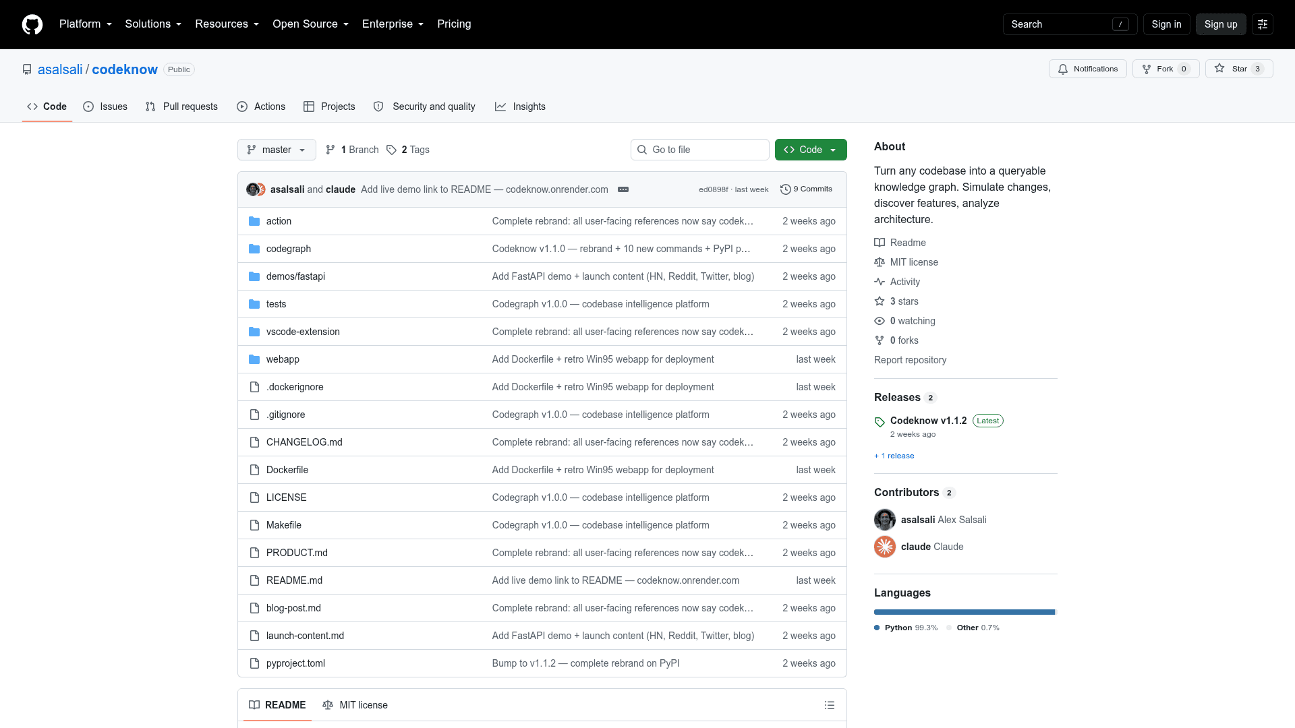The image size is (1295, 728).
Task: Click the Activity pulse icon
Action: point(880,282)
